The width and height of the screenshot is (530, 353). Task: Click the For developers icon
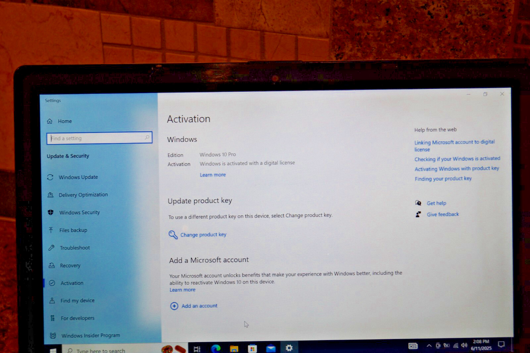click(x=53, y=318)
